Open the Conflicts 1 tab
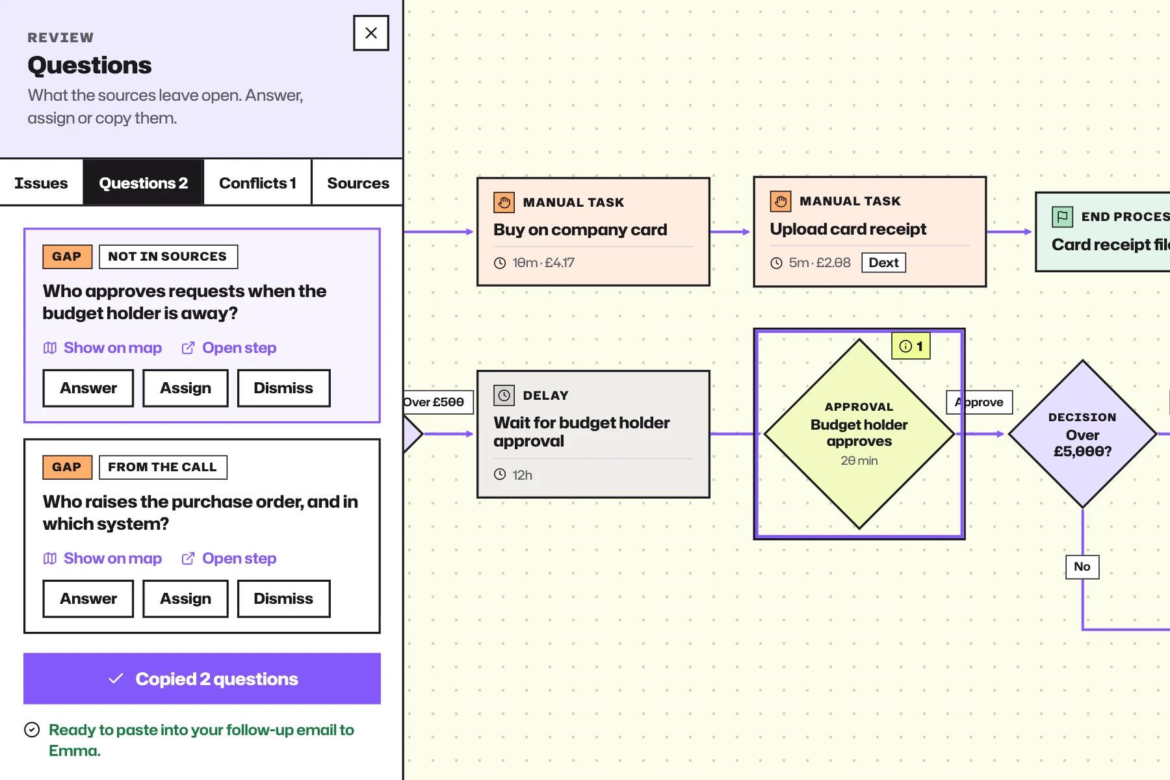Image resolution: width=1170 pixels, height=780 pixels. coord(257,183)
